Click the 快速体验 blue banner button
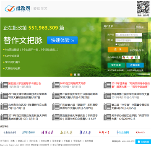The width and height of the screenshot is (151, 151). (62, 40)
